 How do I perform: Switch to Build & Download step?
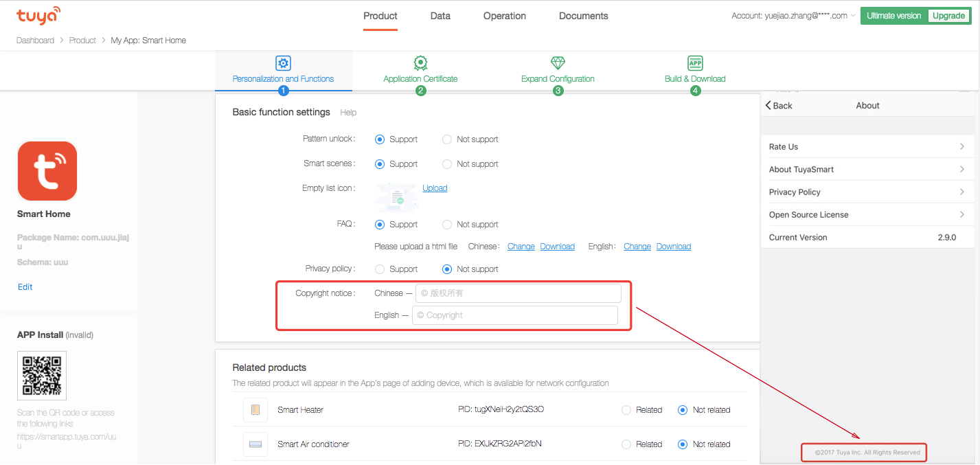[695, 79]
